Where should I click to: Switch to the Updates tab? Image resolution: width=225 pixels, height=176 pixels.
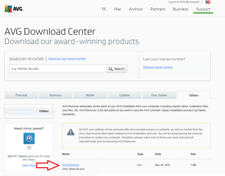click(x=125, y=95)
